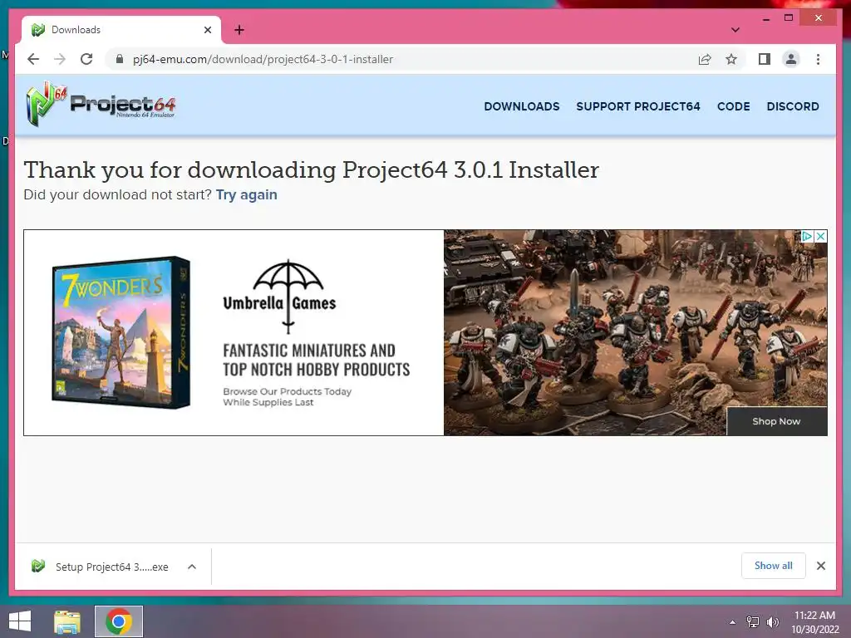Click the 7 Wonders game box image
Screen dimensions: 851x638
121,332
